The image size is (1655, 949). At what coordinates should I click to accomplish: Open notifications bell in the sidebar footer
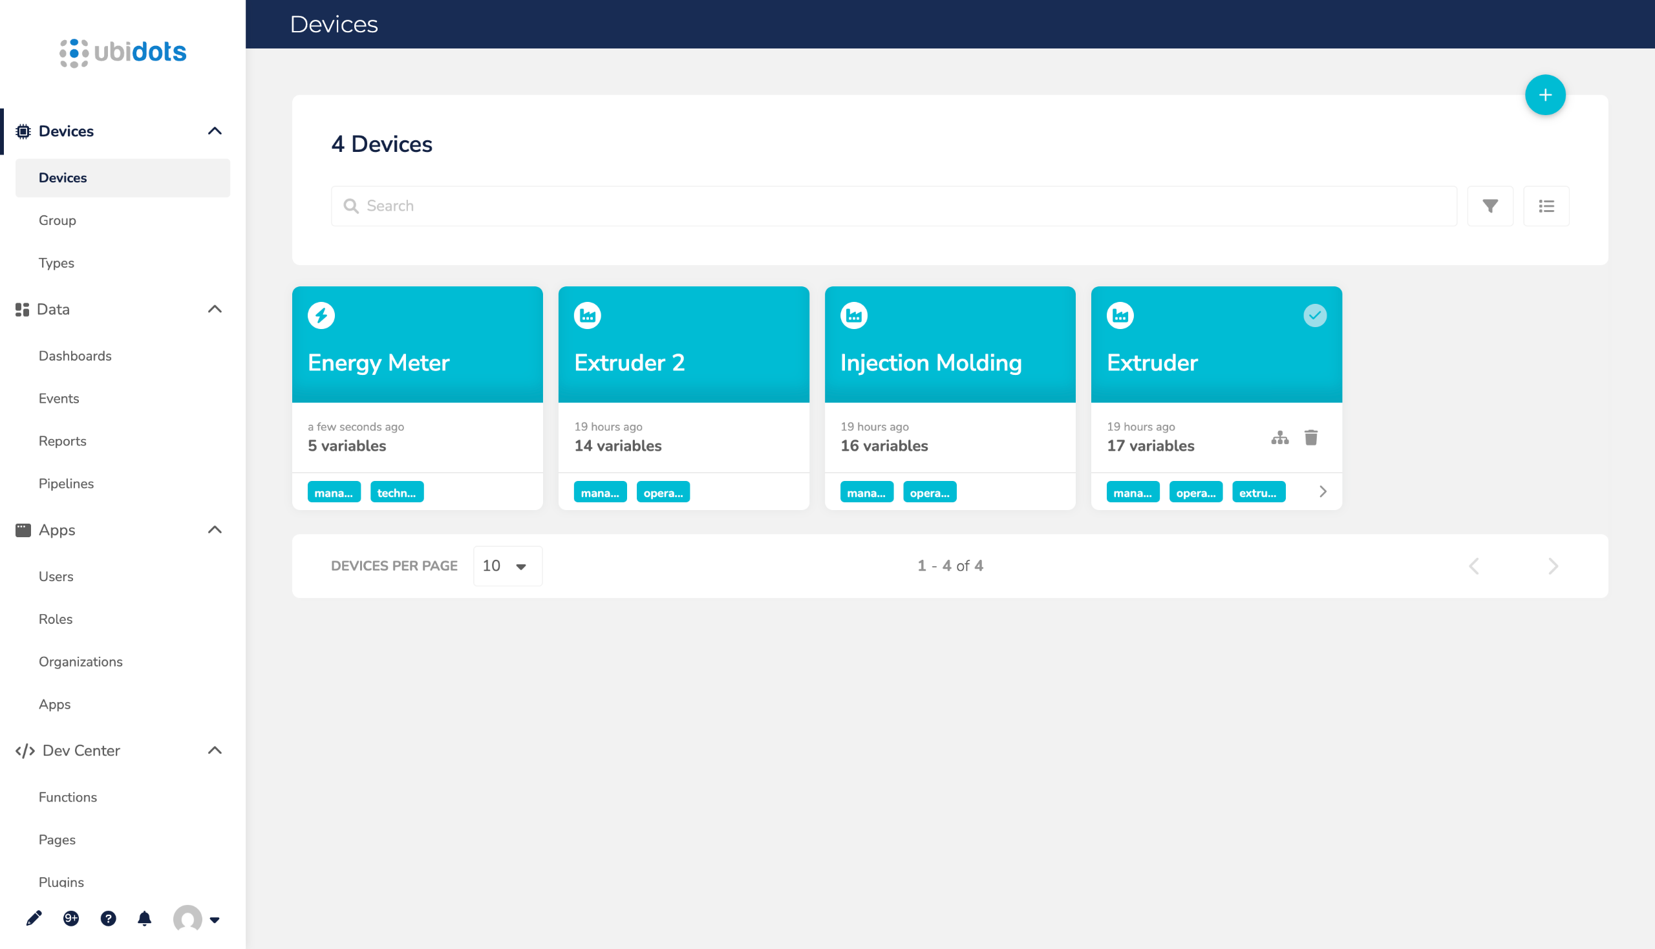pyautogui.click(x=144, y=919)
